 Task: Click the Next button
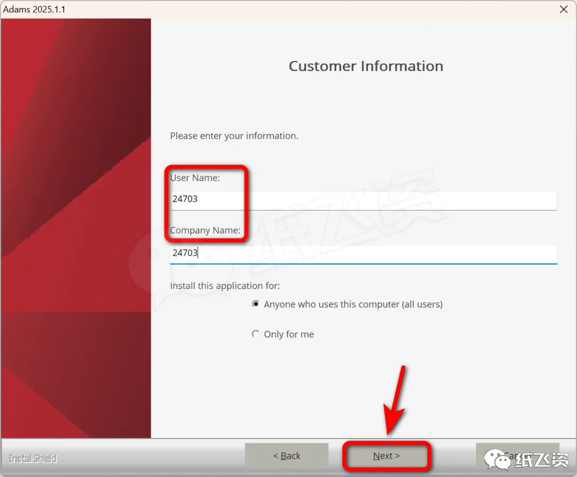(386, 456)
